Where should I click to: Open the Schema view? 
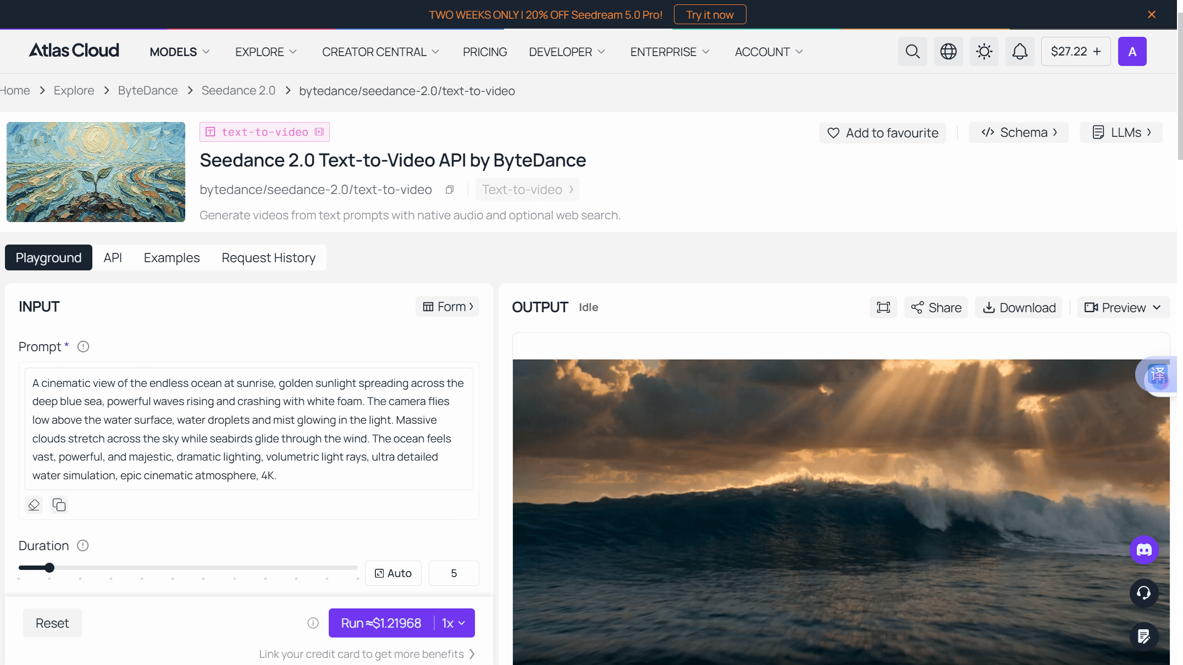[x=1019, y=132]
